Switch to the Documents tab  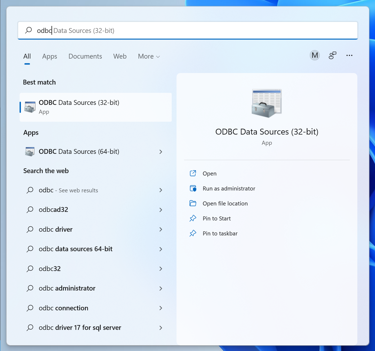click(85, 56)
